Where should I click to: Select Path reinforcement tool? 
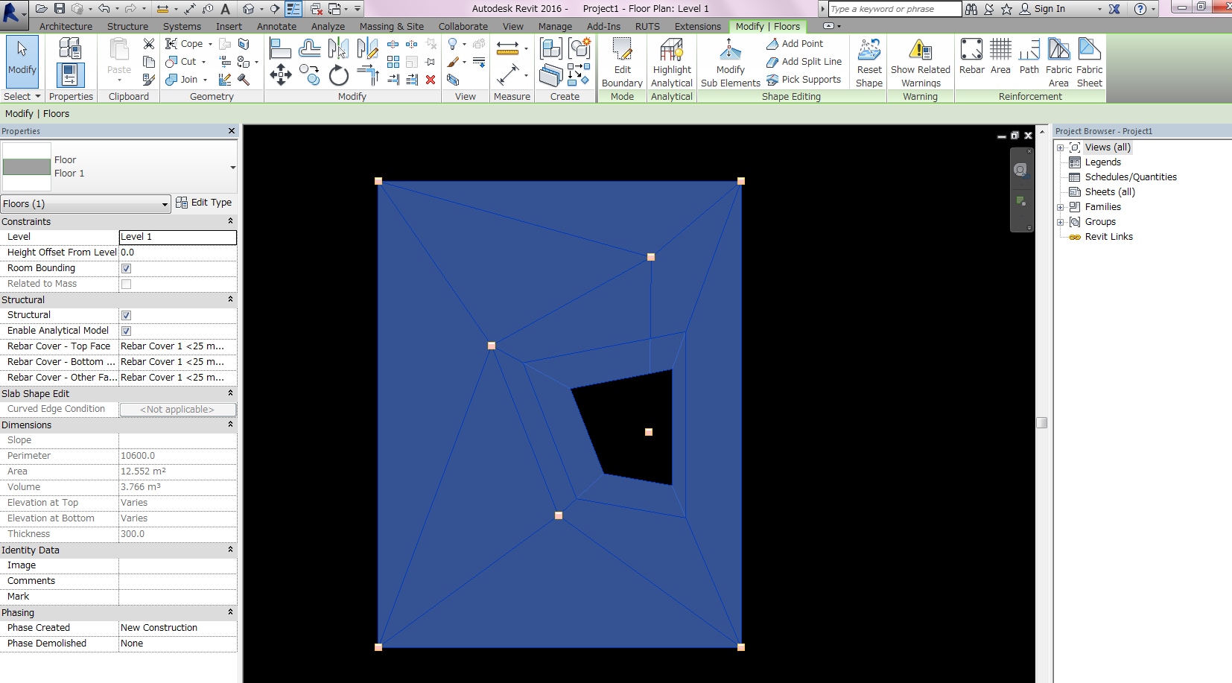[x=1029, y=57]
